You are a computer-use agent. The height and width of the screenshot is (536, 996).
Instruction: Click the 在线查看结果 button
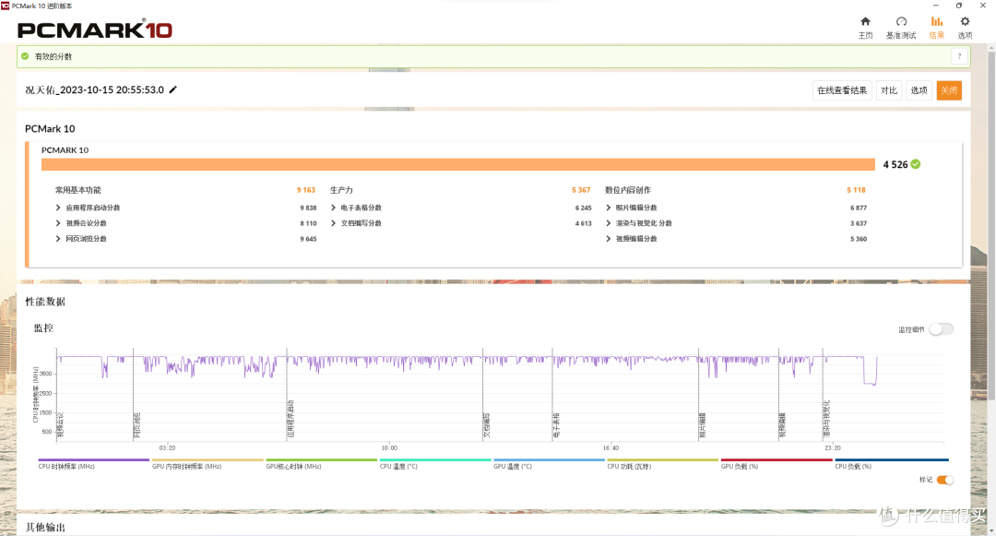(842, 90)
